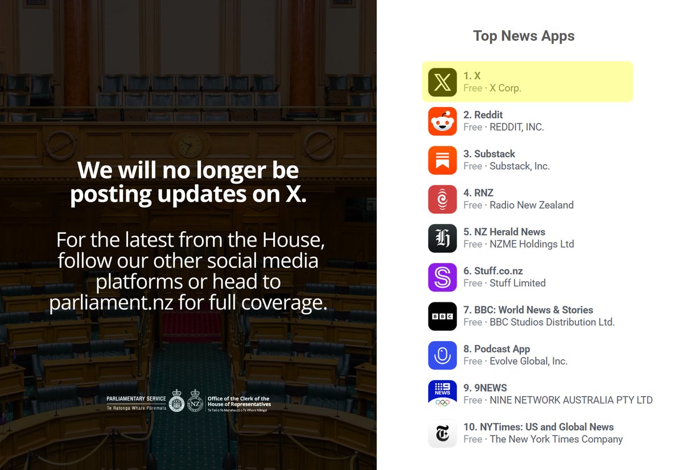683x470 pixels.
Task: Select the '5. NZ Herald News' title
Action: point(504,232)
